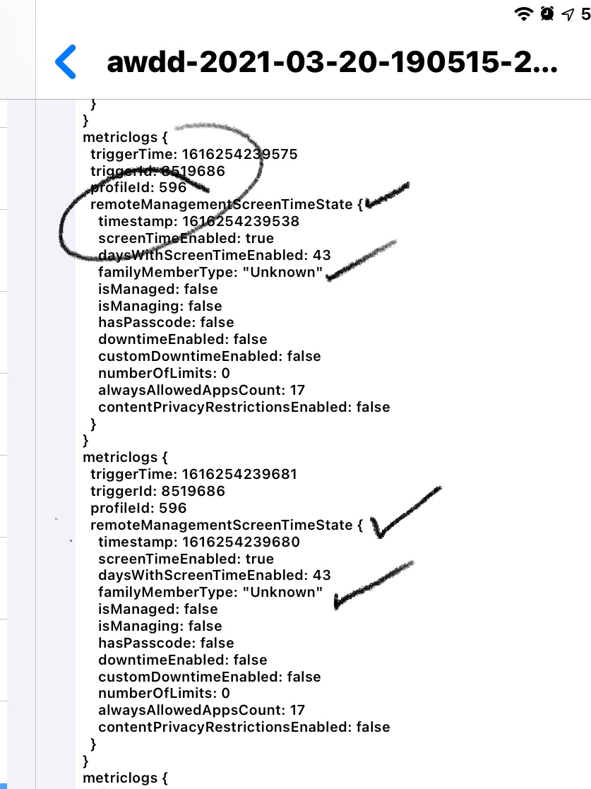
Task: Click downtimeEnabled: false under timestamp 1616254239538
Action: click(183, 339)
